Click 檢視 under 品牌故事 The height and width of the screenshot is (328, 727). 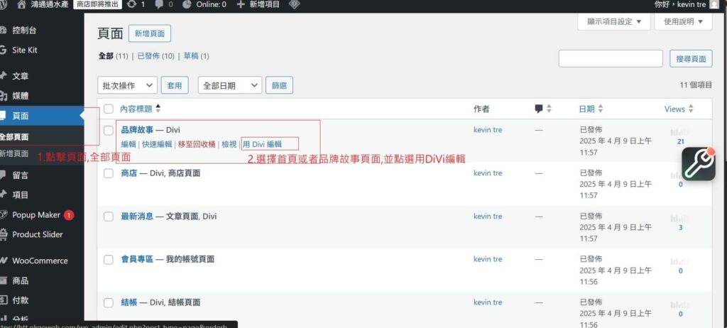[229, 144]
